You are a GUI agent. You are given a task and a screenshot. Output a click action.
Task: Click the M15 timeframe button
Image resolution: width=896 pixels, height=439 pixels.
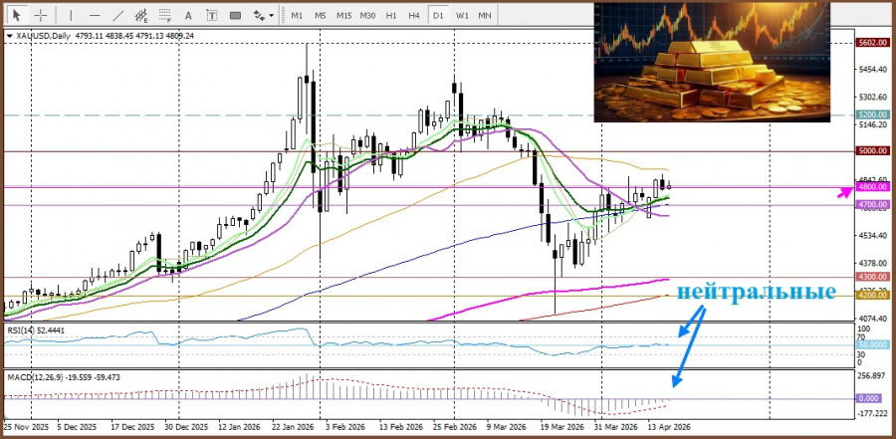(343, 15)
